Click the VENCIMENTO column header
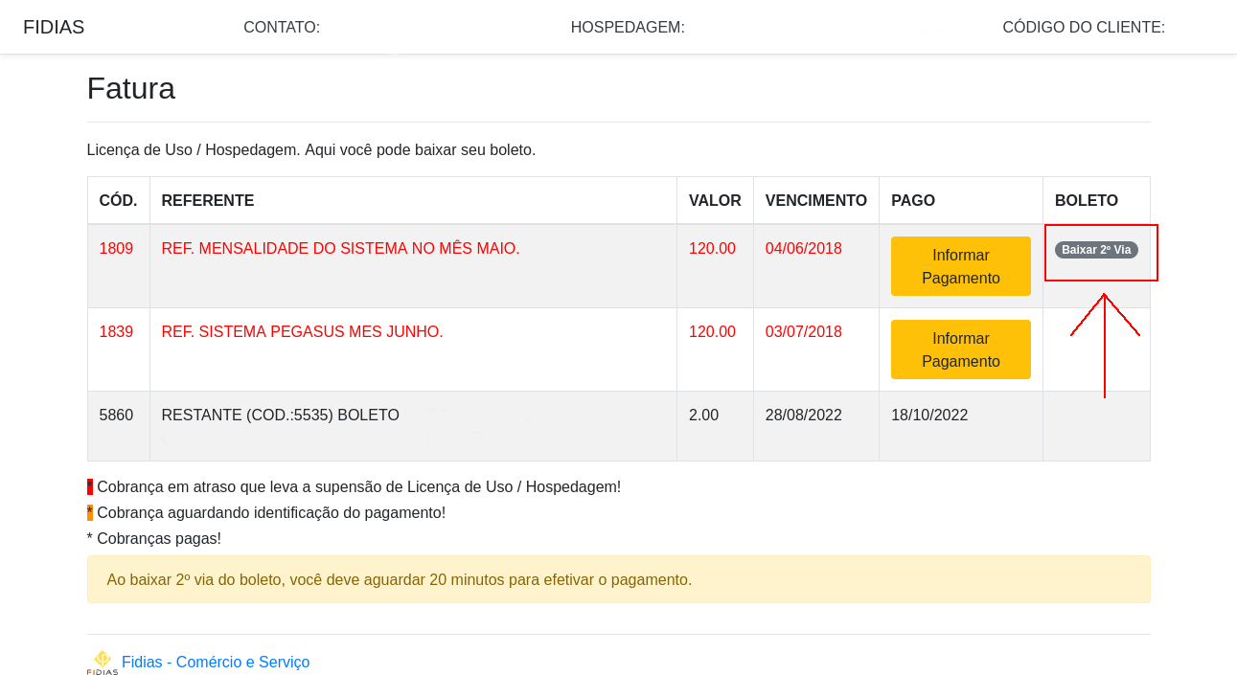1237x675 pixels. coord(815,200)
